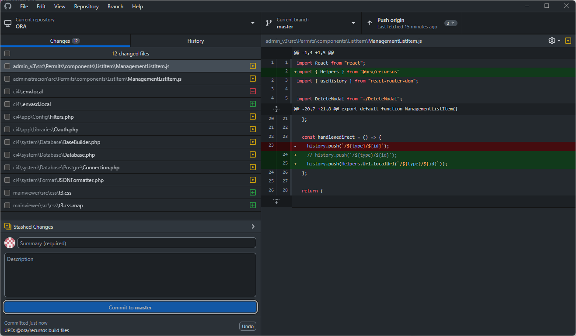The image size is (576, 336).
Task: Click the Summary input field
Action: point(136,243)
